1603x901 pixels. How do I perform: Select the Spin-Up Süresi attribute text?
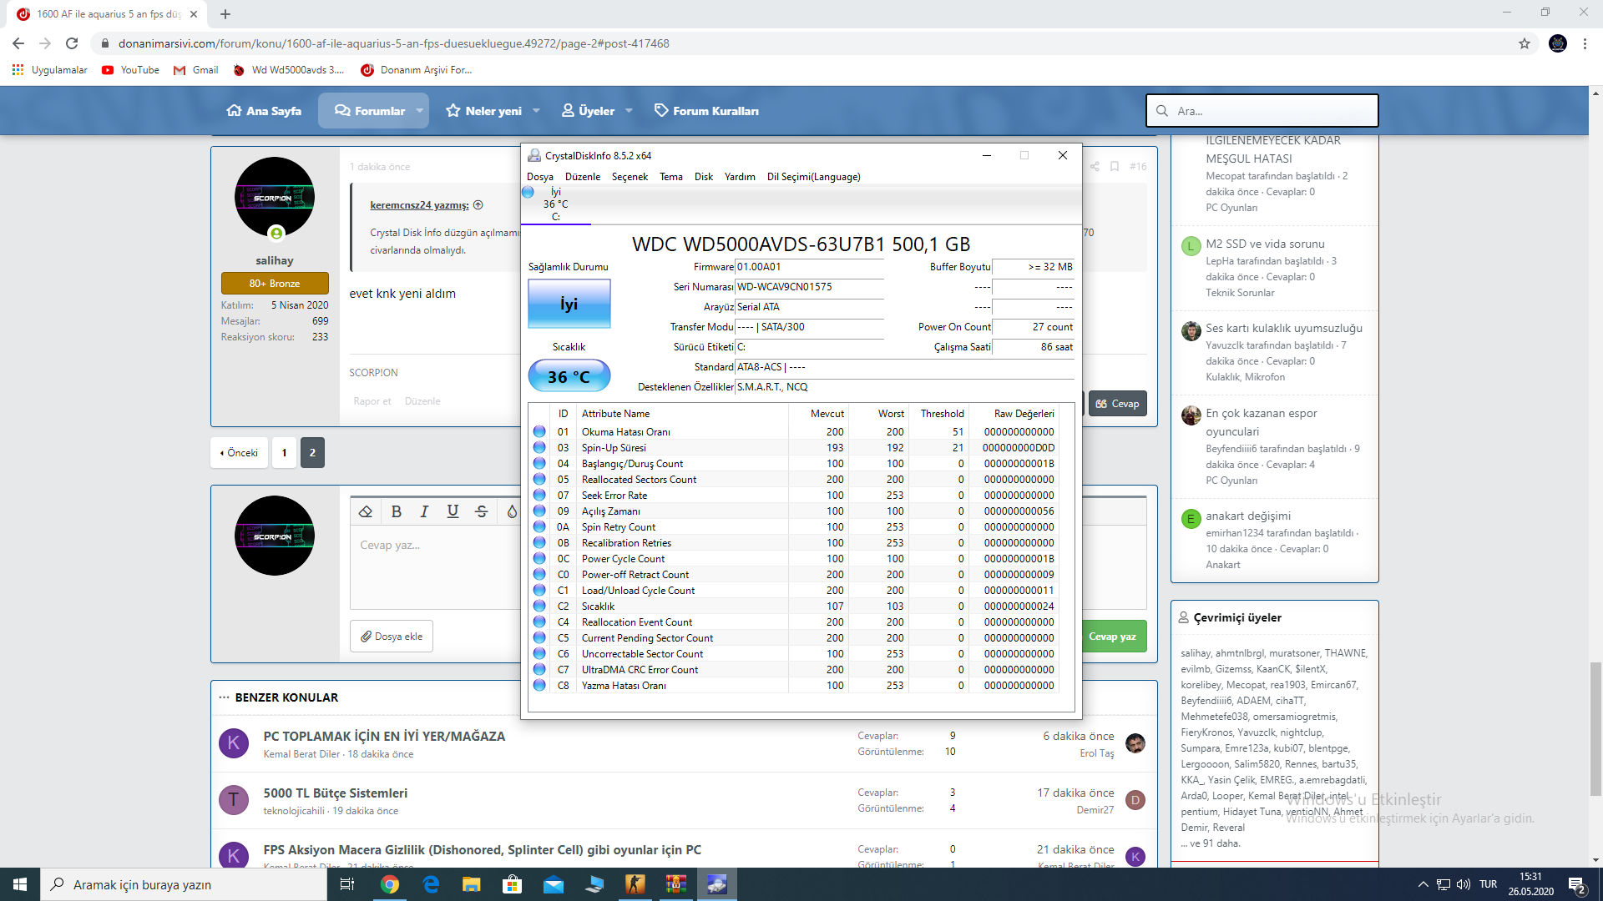pos(614,448)
